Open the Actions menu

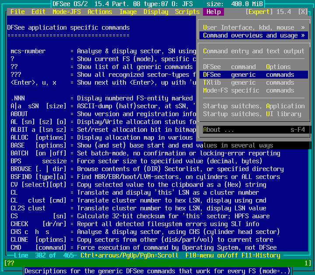(100, 12)
